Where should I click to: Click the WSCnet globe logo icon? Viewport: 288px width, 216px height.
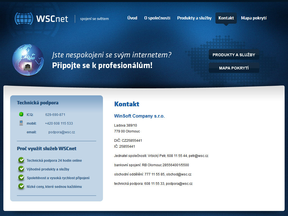point(24,19)
